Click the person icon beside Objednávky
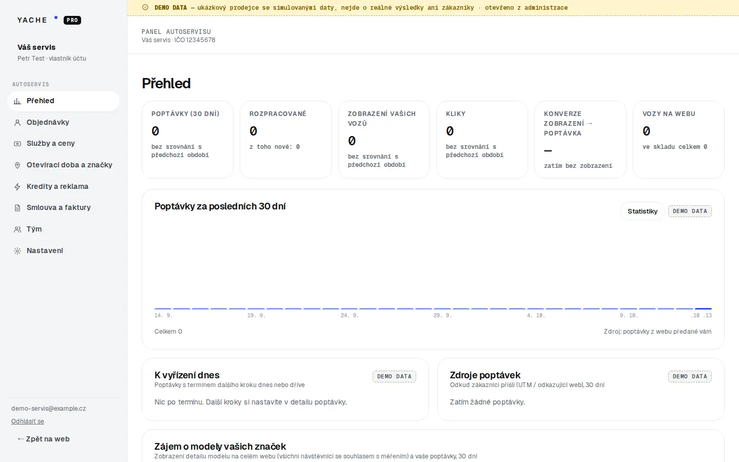Screen dimensions: 739x462 (x=17, y=123)
